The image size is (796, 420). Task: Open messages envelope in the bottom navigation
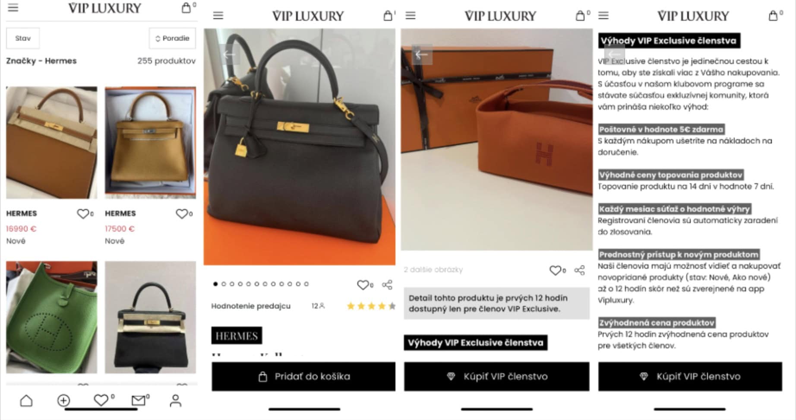point(138,401)
